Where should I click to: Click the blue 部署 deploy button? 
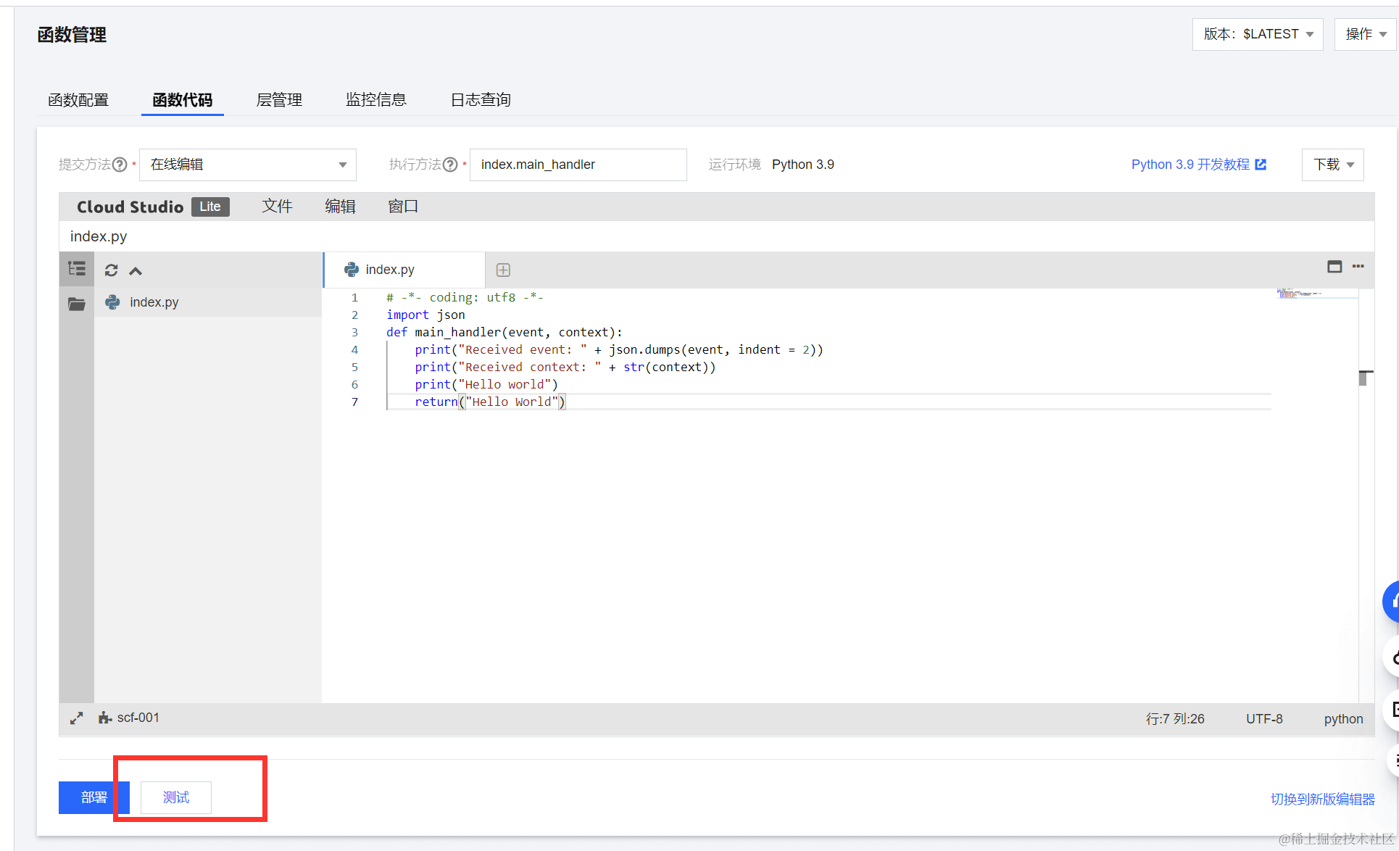point(94,797)
